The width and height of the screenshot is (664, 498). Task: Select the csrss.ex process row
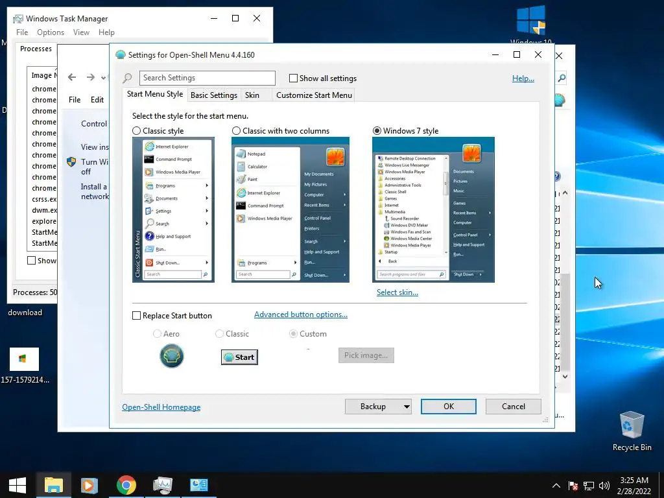(43, 199)
